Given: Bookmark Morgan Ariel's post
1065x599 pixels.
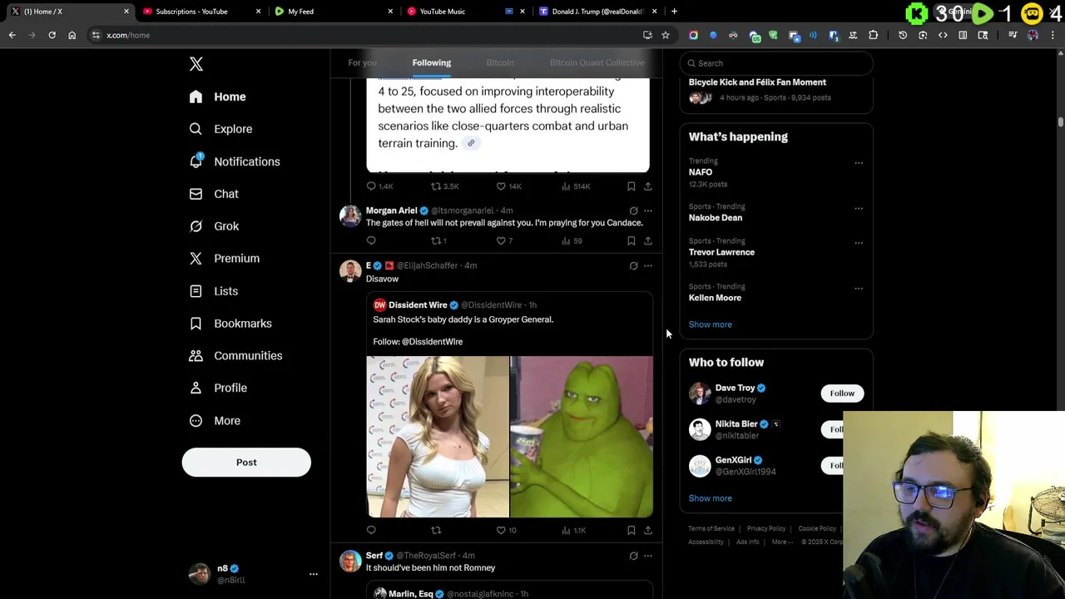Looking at the screenshot, I should [x=631, y=240].
